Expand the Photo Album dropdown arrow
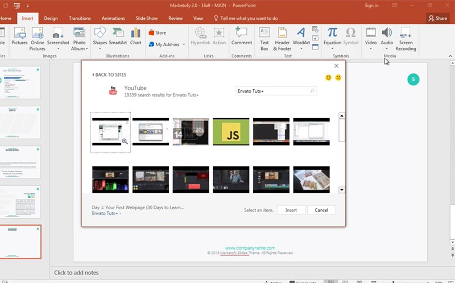 pos(87,48)
